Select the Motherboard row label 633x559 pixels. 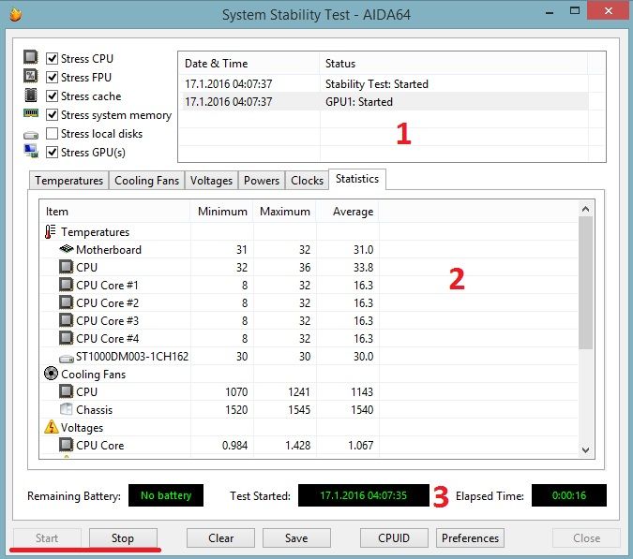(109, 249)
